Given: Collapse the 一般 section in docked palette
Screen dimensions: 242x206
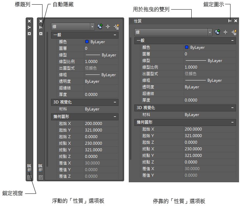Looking at the screenshot, I should 232,41.
